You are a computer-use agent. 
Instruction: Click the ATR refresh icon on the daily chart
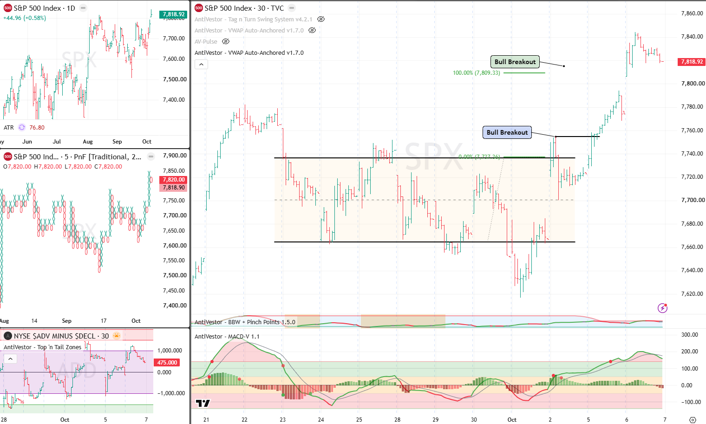click(x=22, y=127)
